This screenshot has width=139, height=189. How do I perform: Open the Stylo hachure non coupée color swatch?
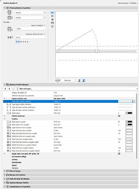pos(129,130)
